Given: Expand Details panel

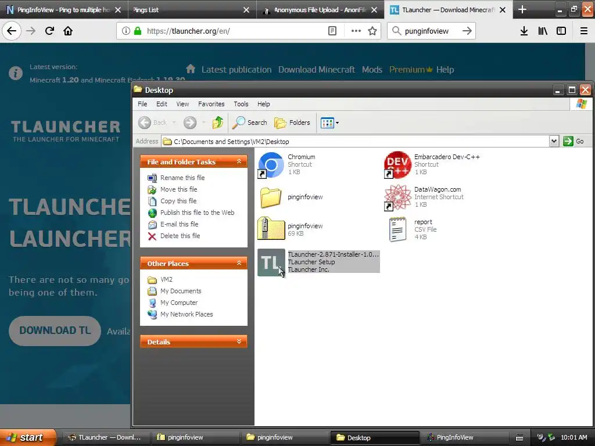Looking at the screenshot, I should [239, 341].
